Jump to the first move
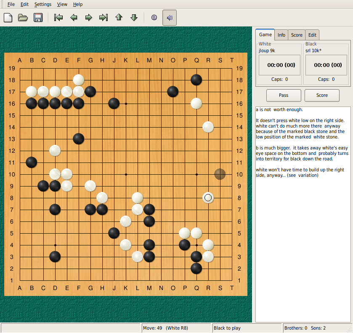353x333 pixels. pos(58,18)
